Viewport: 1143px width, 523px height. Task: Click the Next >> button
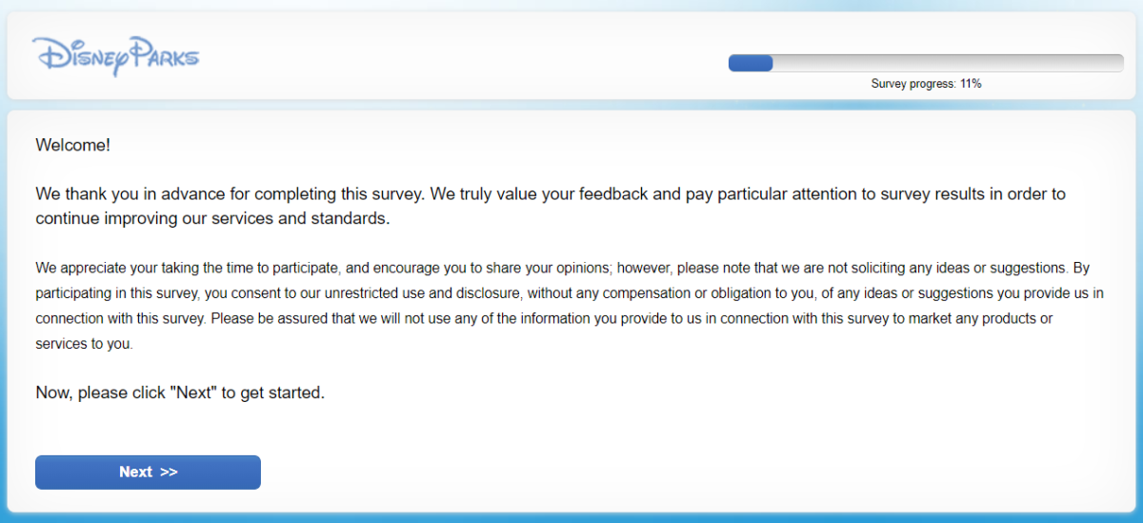click(x=148, y=473)
